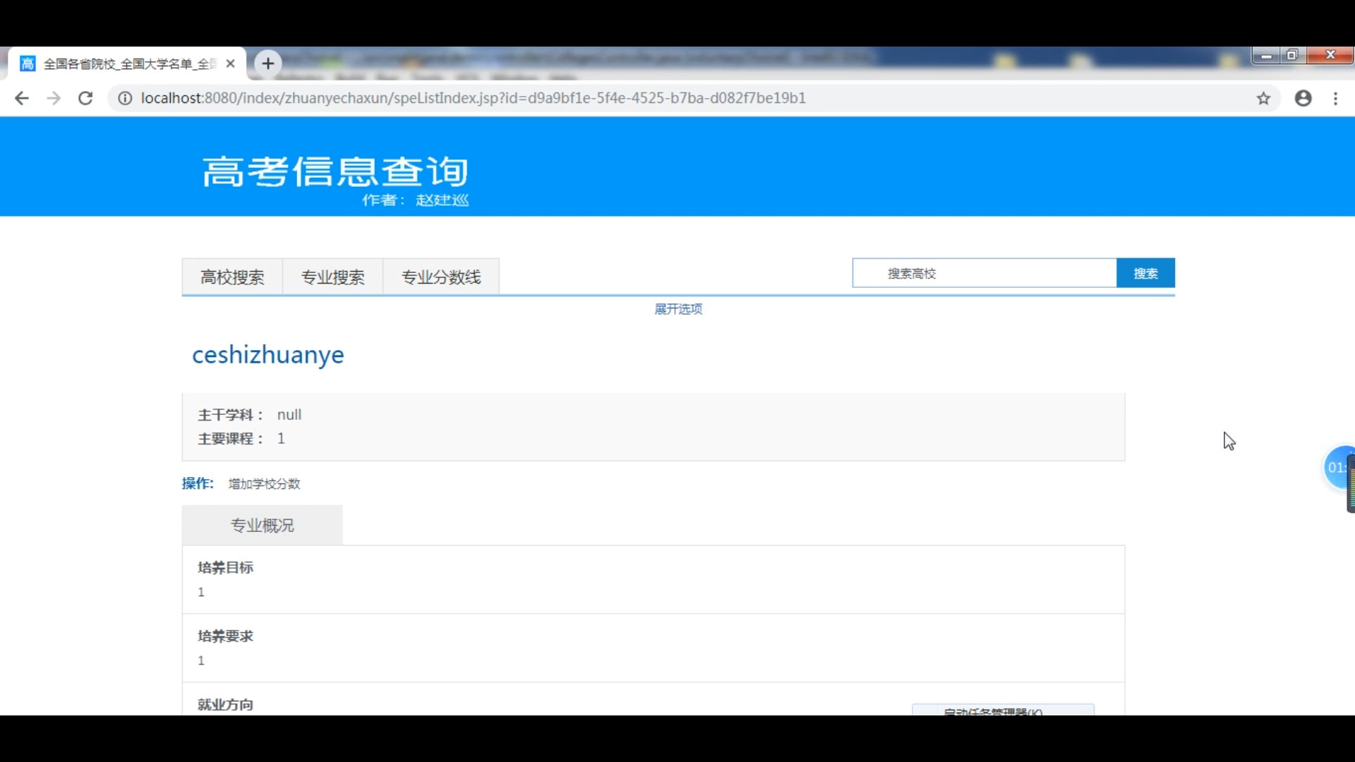Click the address bar URL

coord(473,98)
